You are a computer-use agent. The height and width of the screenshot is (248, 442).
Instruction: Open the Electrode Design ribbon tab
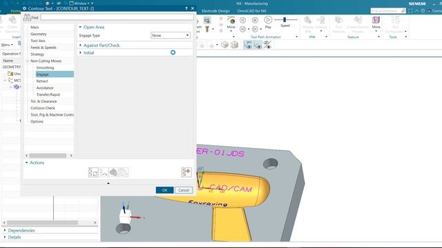pos(215,11)
